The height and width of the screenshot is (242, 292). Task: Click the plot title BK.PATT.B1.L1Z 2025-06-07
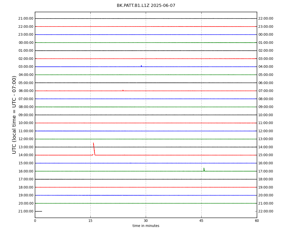point(146,6)
